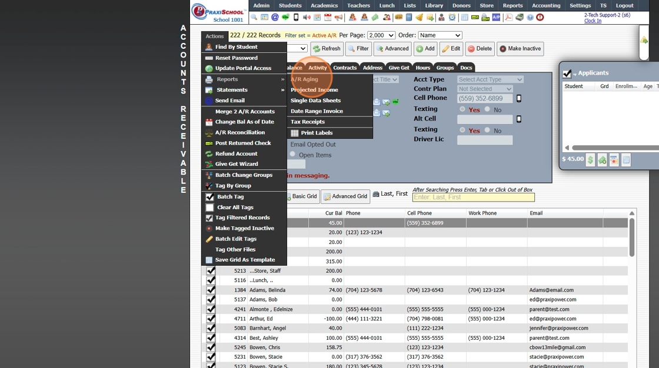Click the Cell Phone number input field

click(485, 98)
